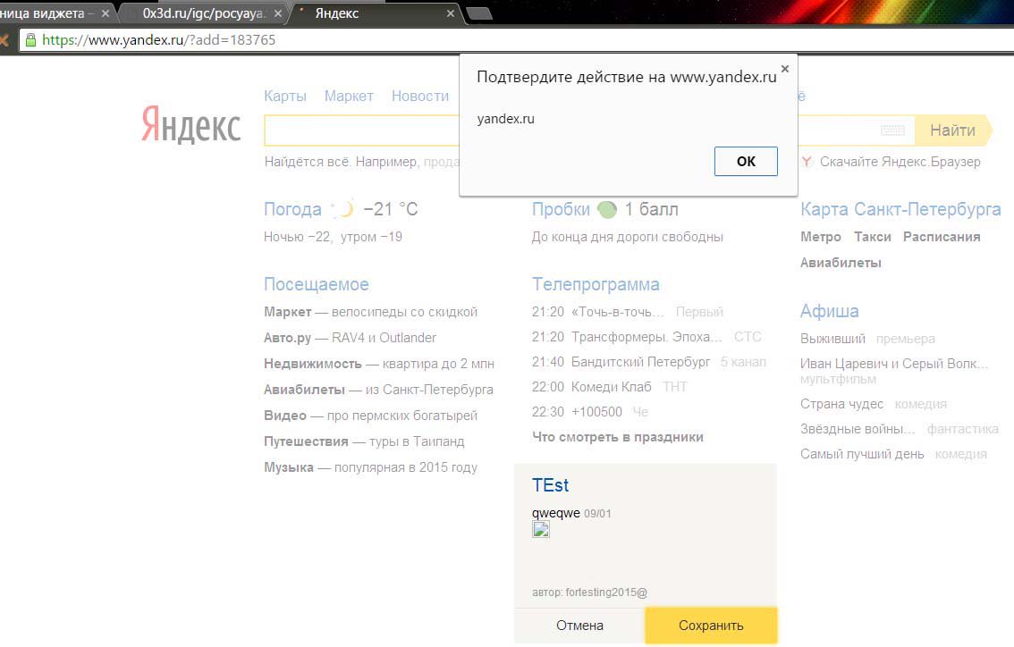Click the green traffic level icon
This screenshot has width=1014, height=647.
tap(607, 209)
